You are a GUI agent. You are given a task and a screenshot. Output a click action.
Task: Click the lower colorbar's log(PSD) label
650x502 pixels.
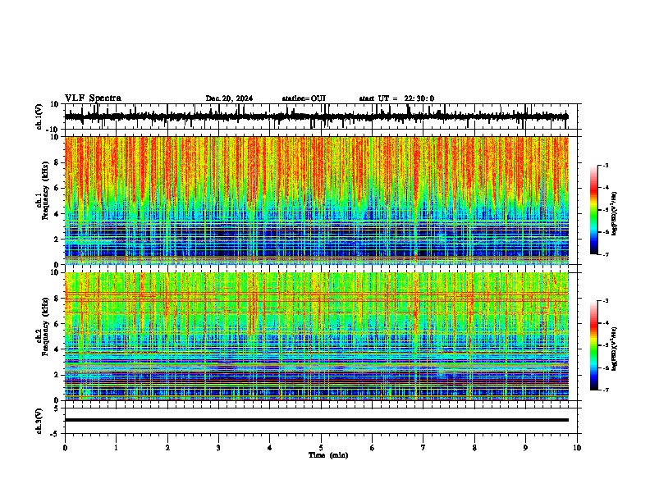tap(614, 349)
